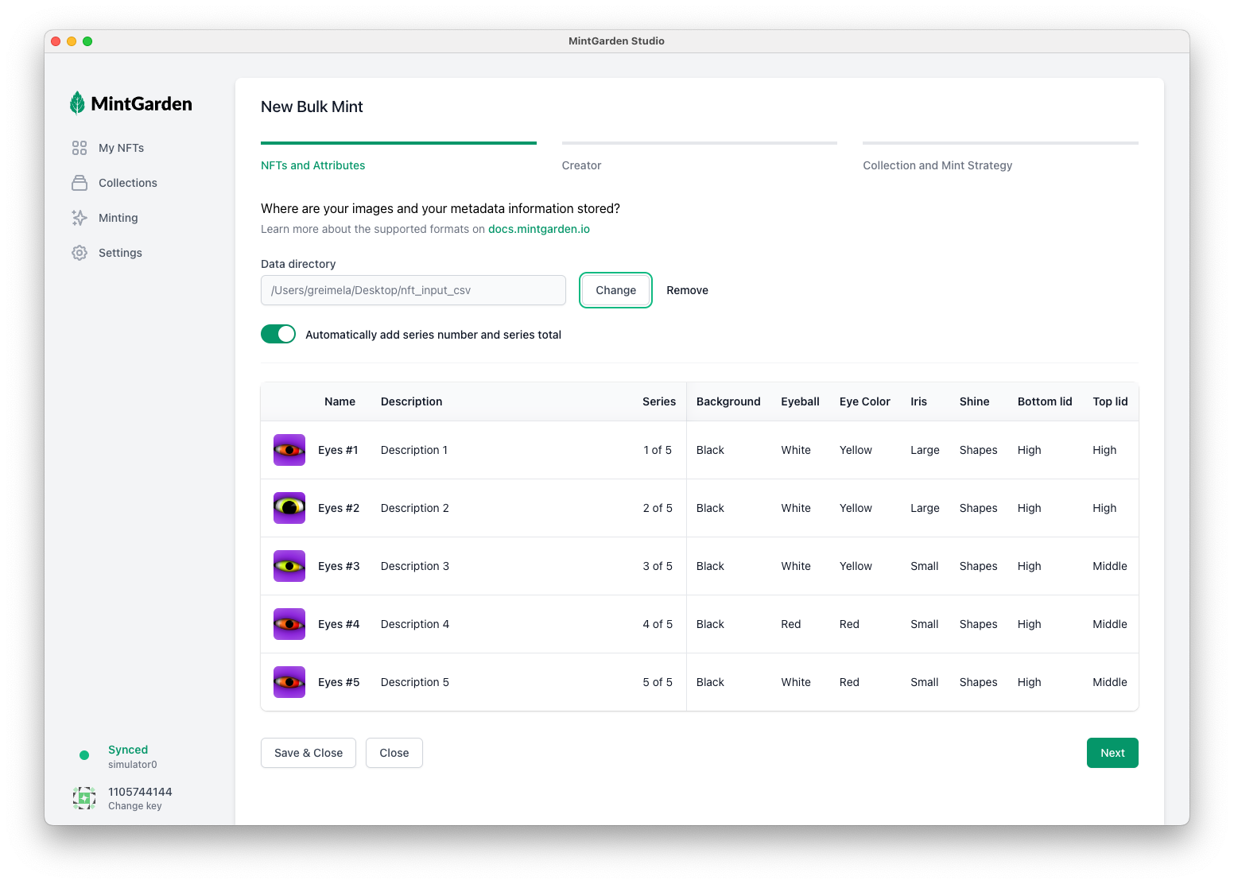Open the Settings gear icon
Image resolution: width=1234 pixels, height=884 pixels.
[x=80, y=253]
